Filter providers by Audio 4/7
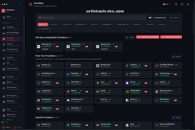This screenshot has width=195, height=130. [150, 24]
